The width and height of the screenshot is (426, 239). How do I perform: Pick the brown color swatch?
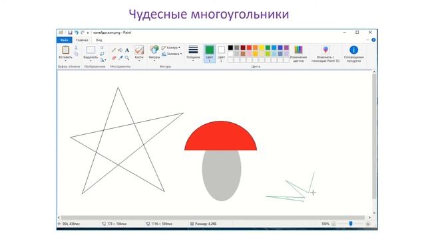tap(243, 54)
